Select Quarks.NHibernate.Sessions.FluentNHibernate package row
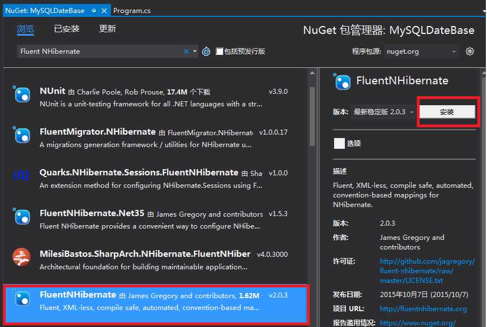The height and width of the screenshot is (327, 487). coord(155,178)
